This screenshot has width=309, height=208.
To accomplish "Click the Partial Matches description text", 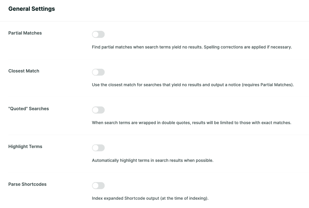I will (x=192, y=47).
